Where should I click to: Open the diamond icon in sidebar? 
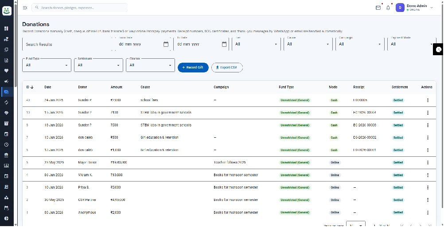point(7,113)
